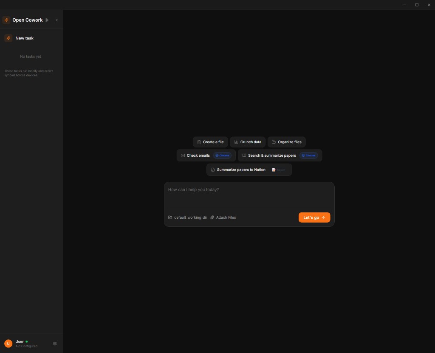Click the document icon on Create a file
Screen dimensions: 435x353
[198, 142]
